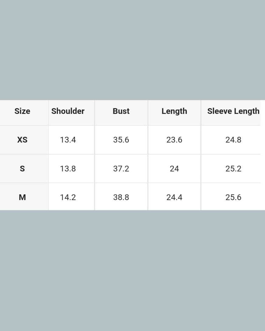Select the M size row label
Screen dimensions: 265x331
coord(22,197)
